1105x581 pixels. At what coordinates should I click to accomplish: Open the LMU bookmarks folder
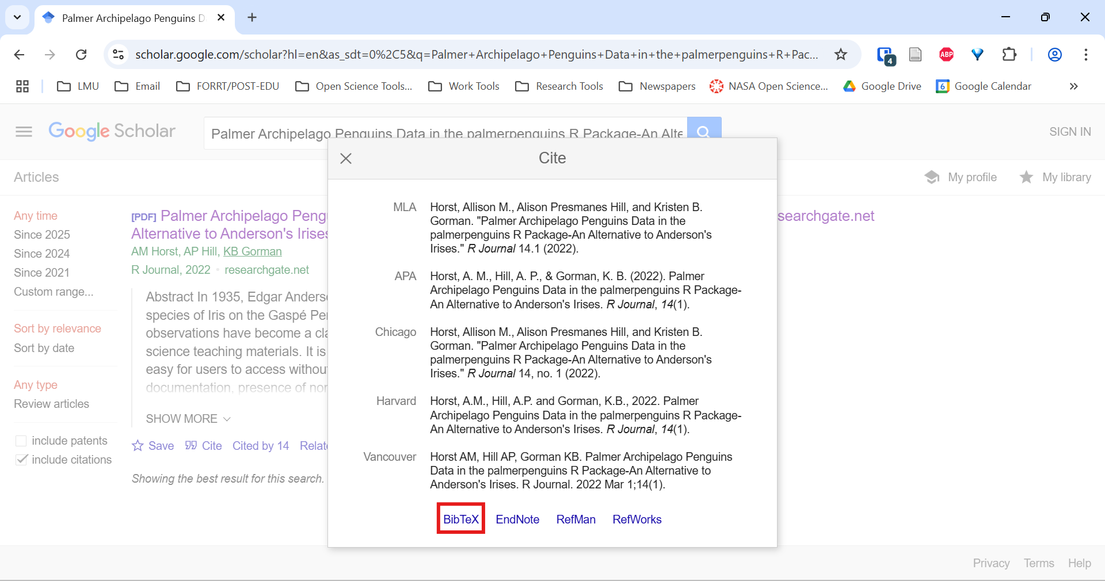(78, 86)
